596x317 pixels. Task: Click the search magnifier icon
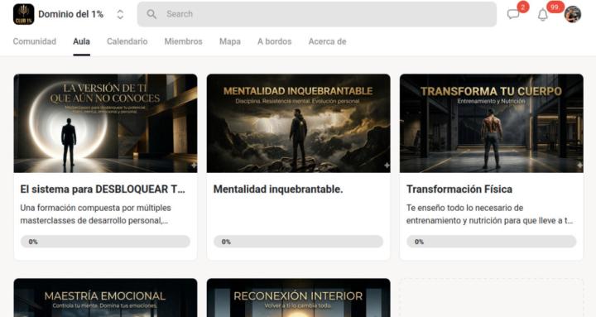click(x=151, y=14)
